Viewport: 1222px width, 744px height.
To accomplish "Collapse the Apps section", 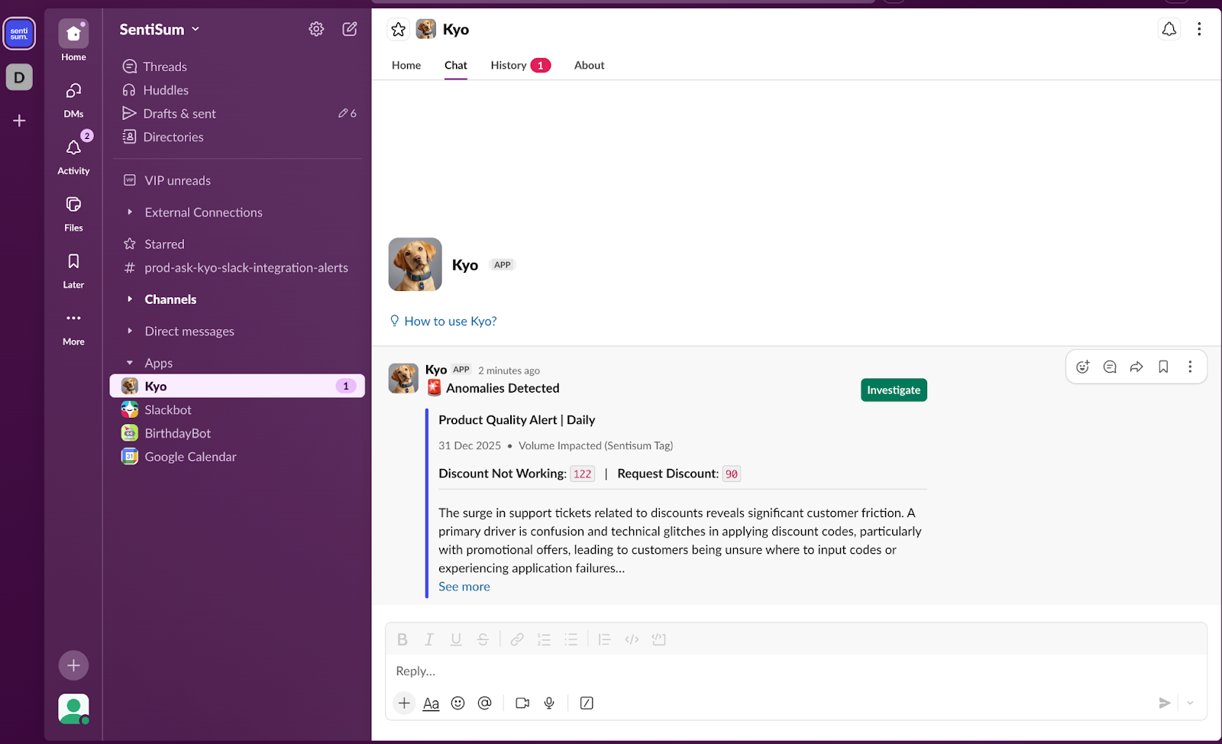I will 130,363.
